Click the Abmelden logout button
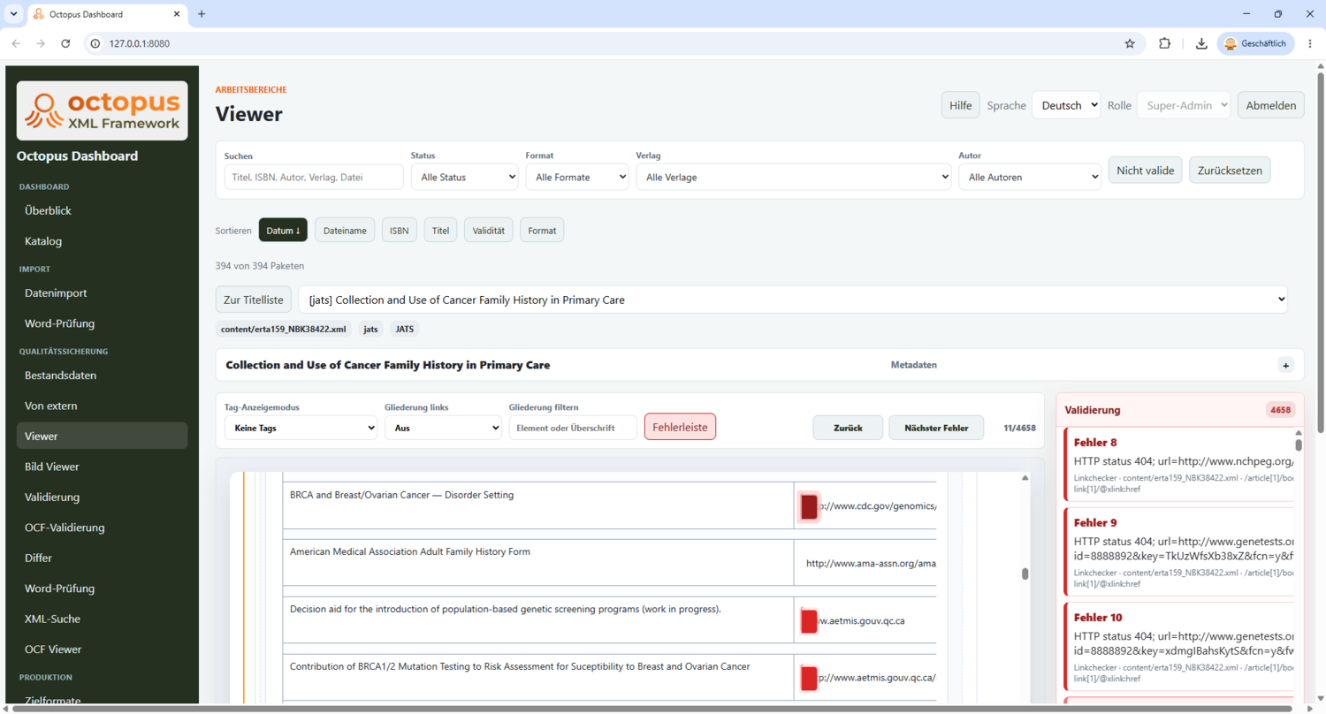Image resolution: width=1326 pixels, height=714 pixels. (1270, 105)
